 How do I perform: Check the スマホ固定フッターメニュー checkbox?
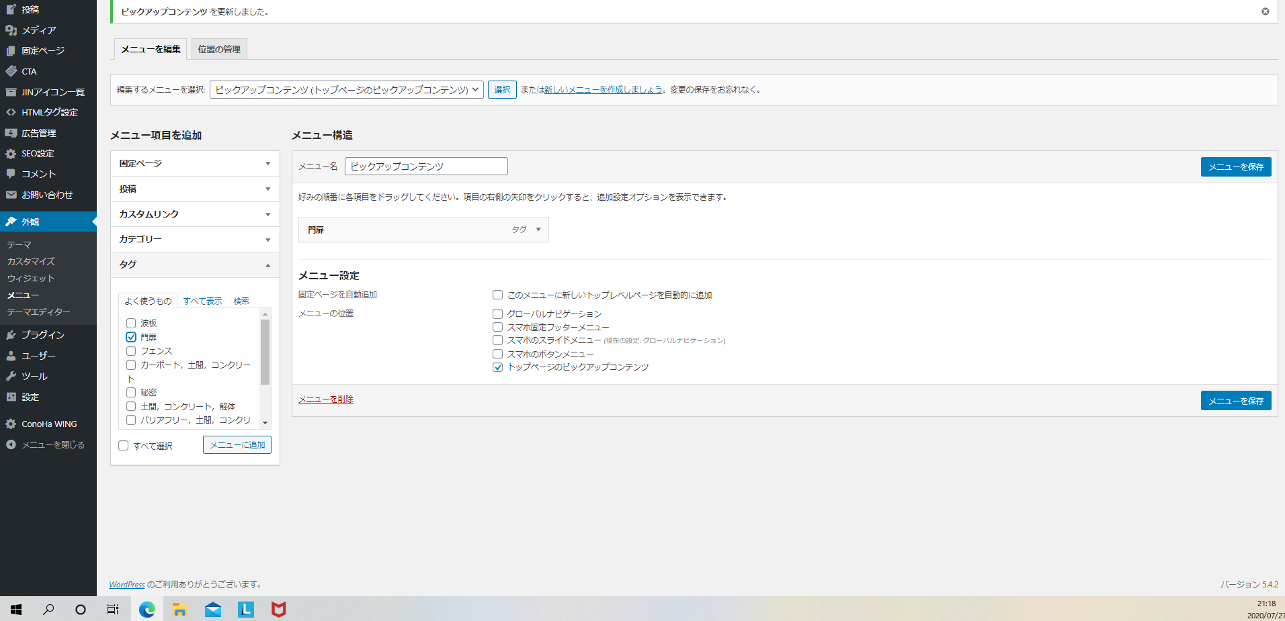(x=498, y=327)
